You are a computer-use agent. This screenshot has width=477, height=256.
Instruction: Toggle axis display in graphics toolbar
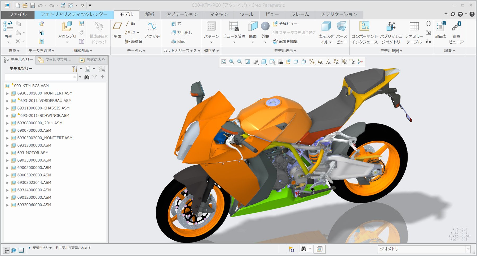[x=328, y=62]
